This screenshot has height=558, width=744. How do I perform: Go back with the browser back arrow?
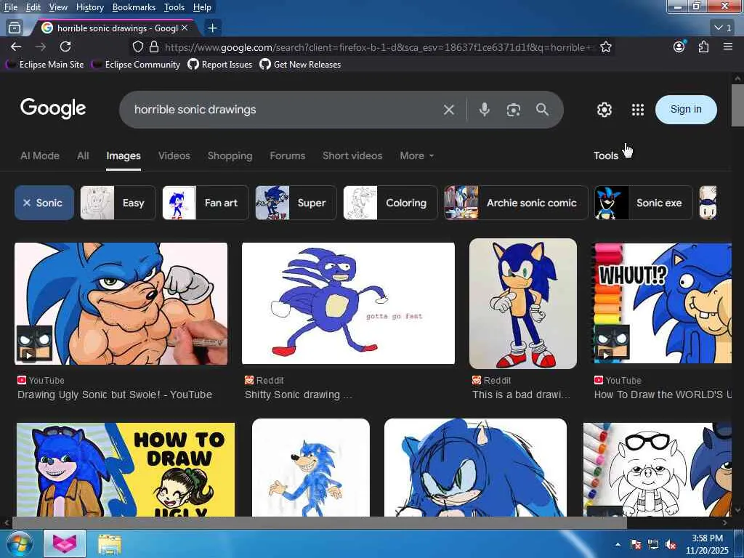pos(16,46)
